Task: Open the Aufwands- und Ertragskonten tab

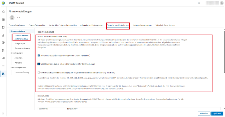Action: pyautogui.click(x=92, y=25)
